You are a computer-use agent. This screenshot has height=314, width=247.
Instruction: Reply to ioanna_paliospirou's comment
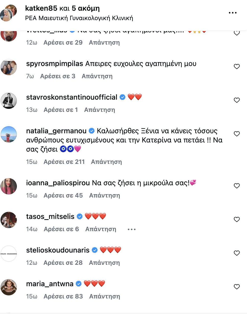point(104,195)
